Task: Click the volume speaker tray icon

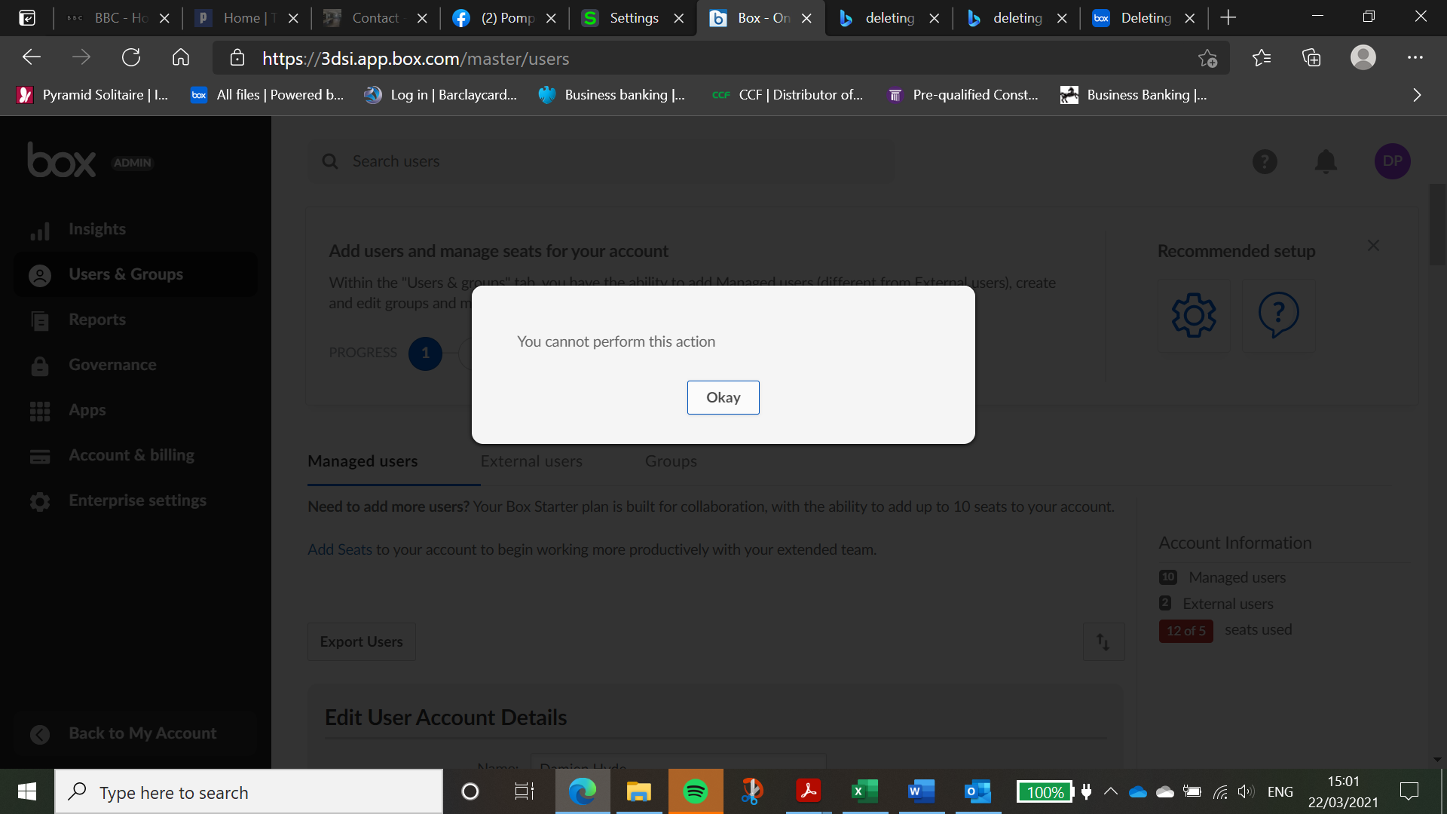Action: (x=1246, y=791)
